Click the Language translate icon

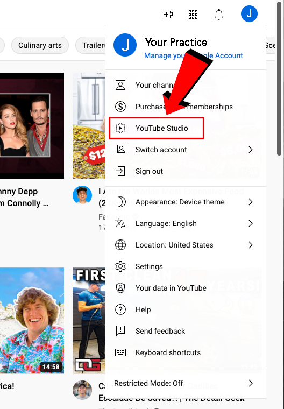(x=120, y=223)
